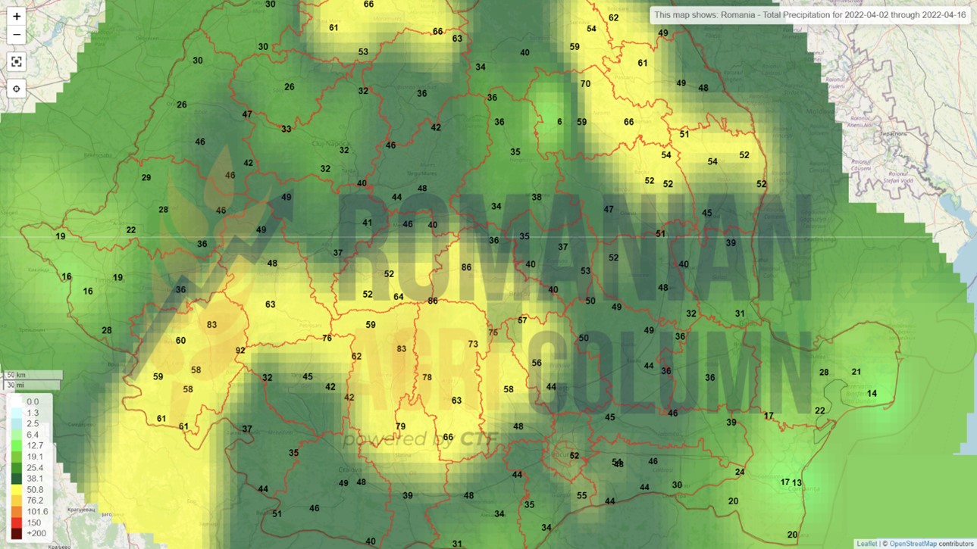Open the Leaflet attribution link

tap(866, 544)
